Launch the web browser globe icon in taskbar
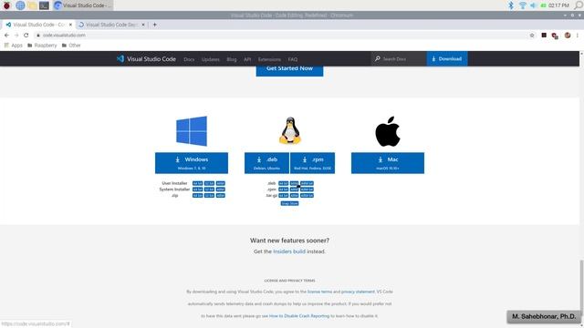Viewport: 584px width, 328px height. (x=20, y=5)
